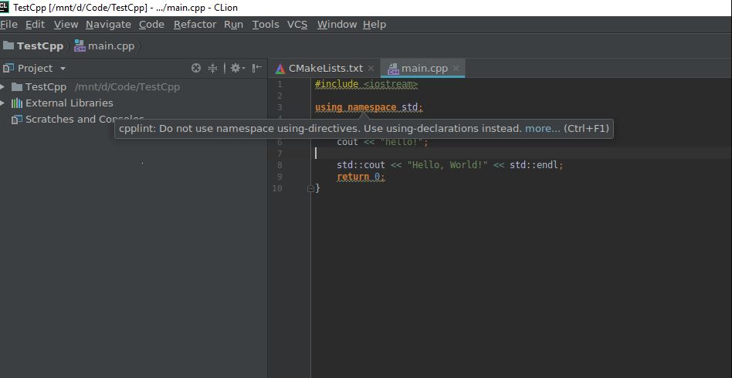
Task: Click the return 0; statement
Action: 361,177
